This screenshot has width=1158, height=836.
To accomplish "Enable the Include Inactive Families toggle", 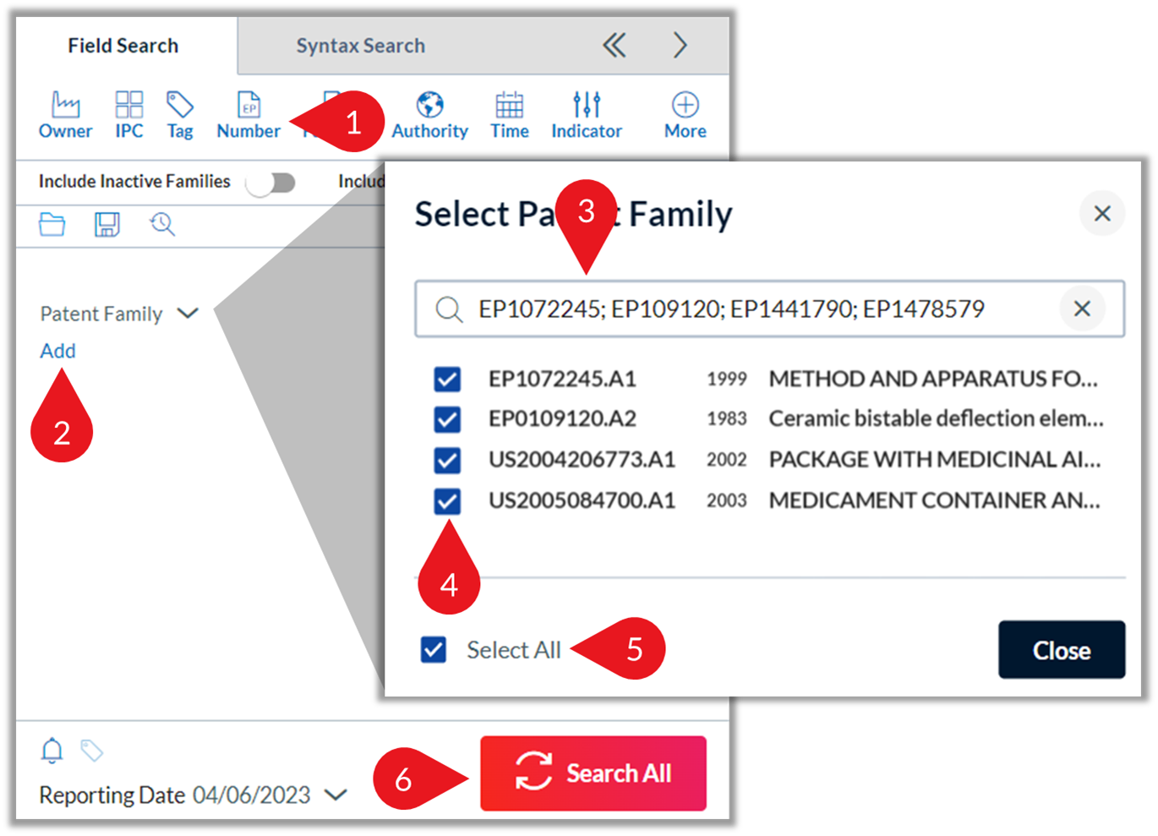I will pos(271,181).
